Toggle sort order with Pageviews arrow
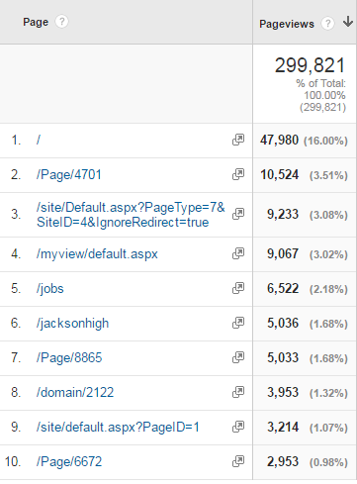Viewport: 357px width, 484px height. pos(348,22)
